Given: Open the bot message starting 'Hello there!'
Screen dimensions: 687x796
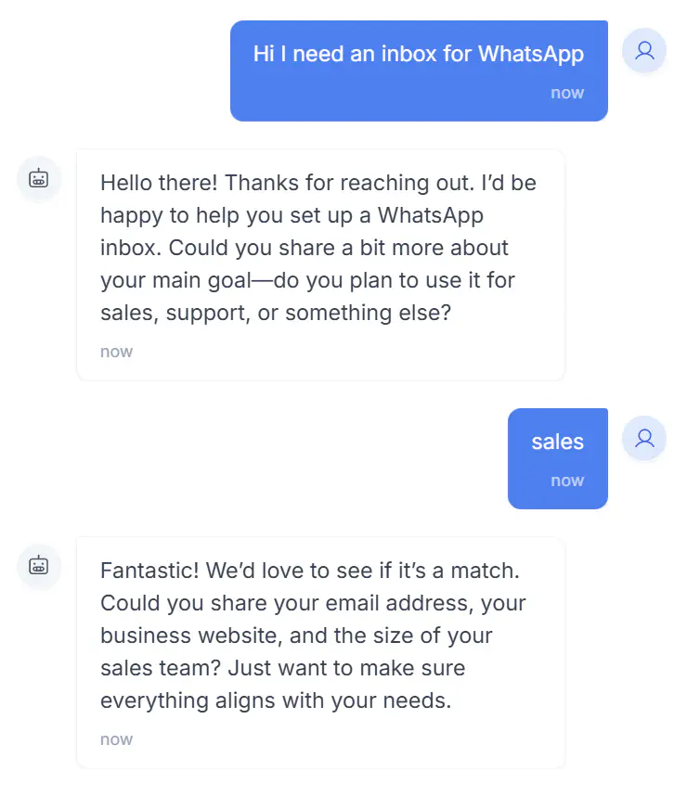Looking at the screenshot, I should (x=320, y=264).
